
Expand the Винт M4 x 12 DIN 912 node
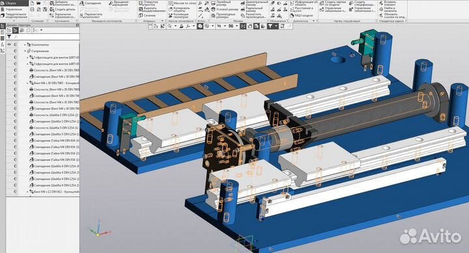[x=27, y=192]
